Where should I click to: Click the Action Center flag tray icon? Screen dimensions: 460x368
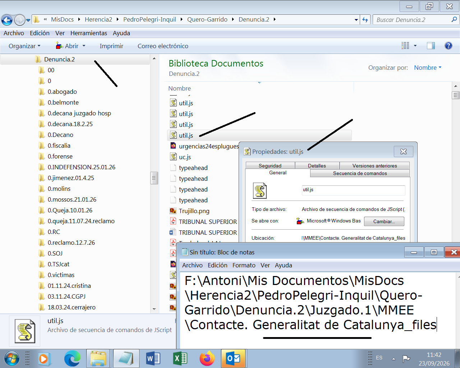[x=406, y=358]
